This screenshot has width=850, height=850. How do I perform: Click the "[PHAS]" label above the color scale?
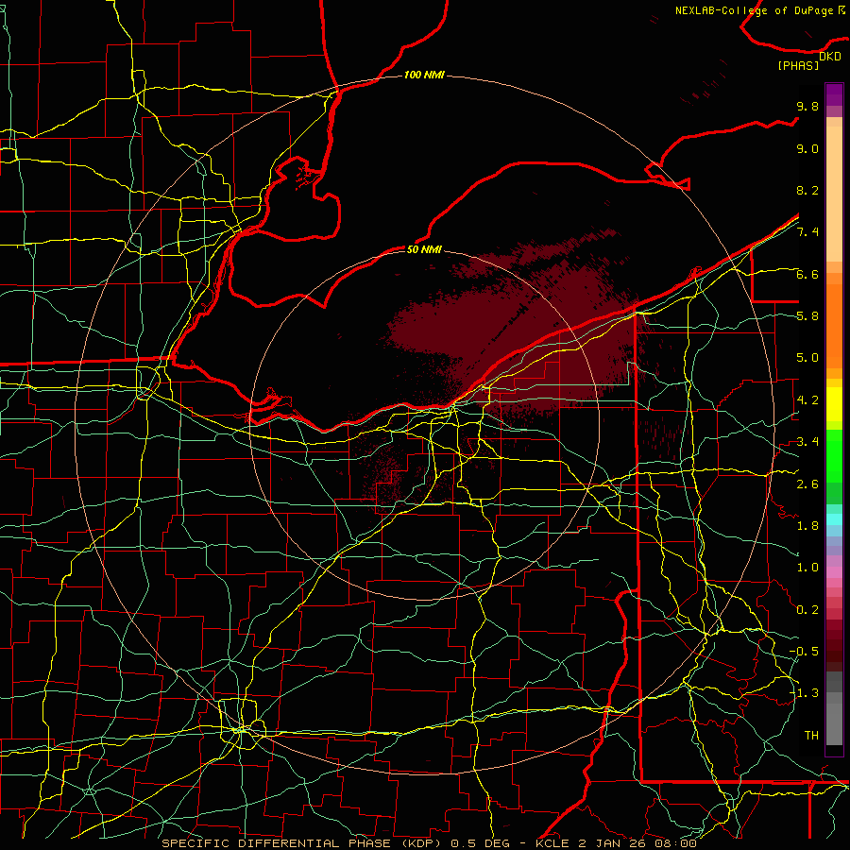[798, 65]
